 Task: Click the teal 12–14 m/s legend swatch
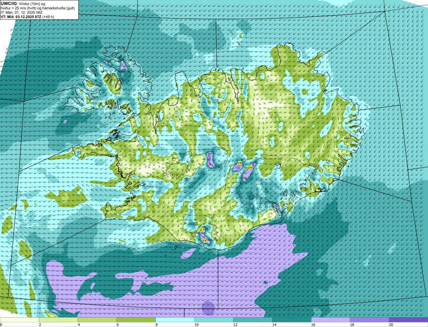tap(253, 320)
